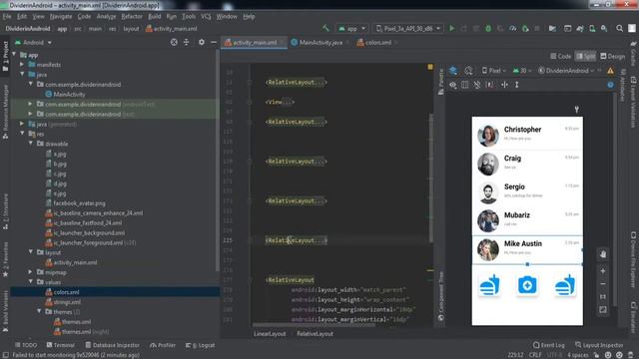Click the columns autoconnect icon in design toolbar
The image size is (639, 359).
click(x=465, y=85)
